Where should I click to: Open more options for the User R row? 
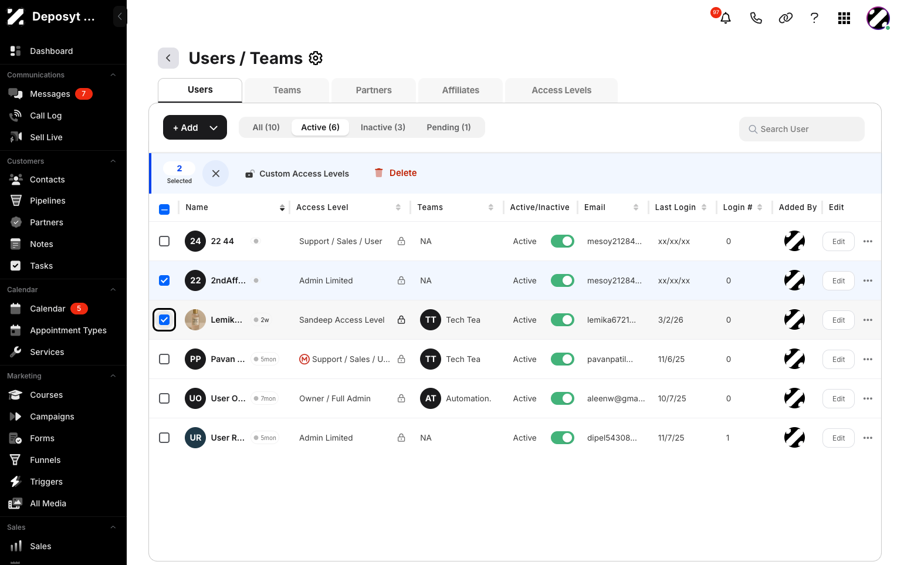tap(868, 438)
